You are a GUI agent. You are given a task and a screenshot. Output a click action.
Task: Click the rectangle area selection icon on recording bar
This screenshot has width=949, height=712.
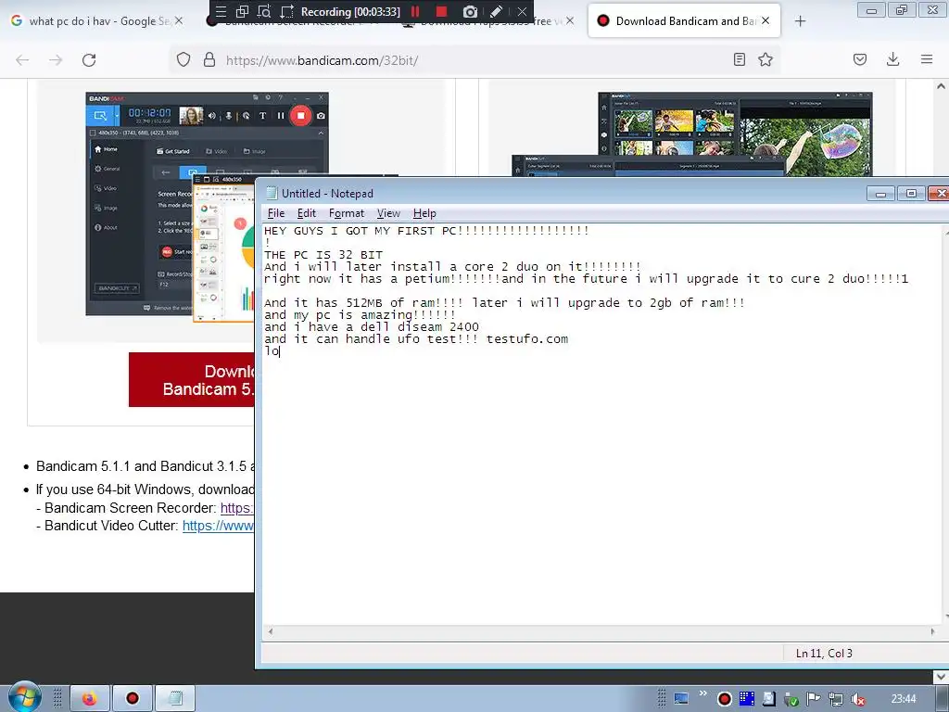tap(287, 11)
